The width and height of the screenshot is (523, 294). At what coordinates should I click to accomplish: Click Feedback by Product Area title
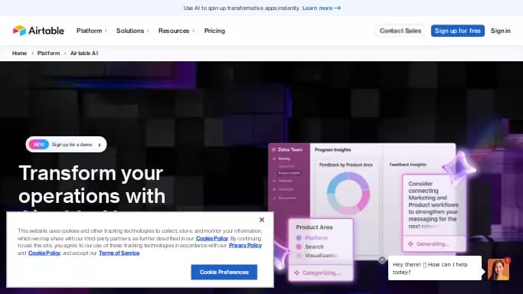(346, 165)
